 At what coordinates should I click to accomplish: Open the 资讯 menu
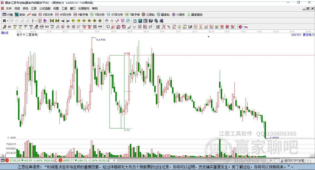click(25, 8)
